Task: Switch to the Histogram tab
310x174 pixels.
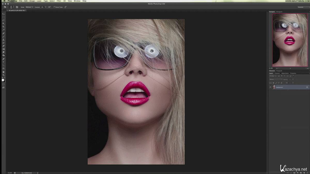Action: tap(279, 12)
